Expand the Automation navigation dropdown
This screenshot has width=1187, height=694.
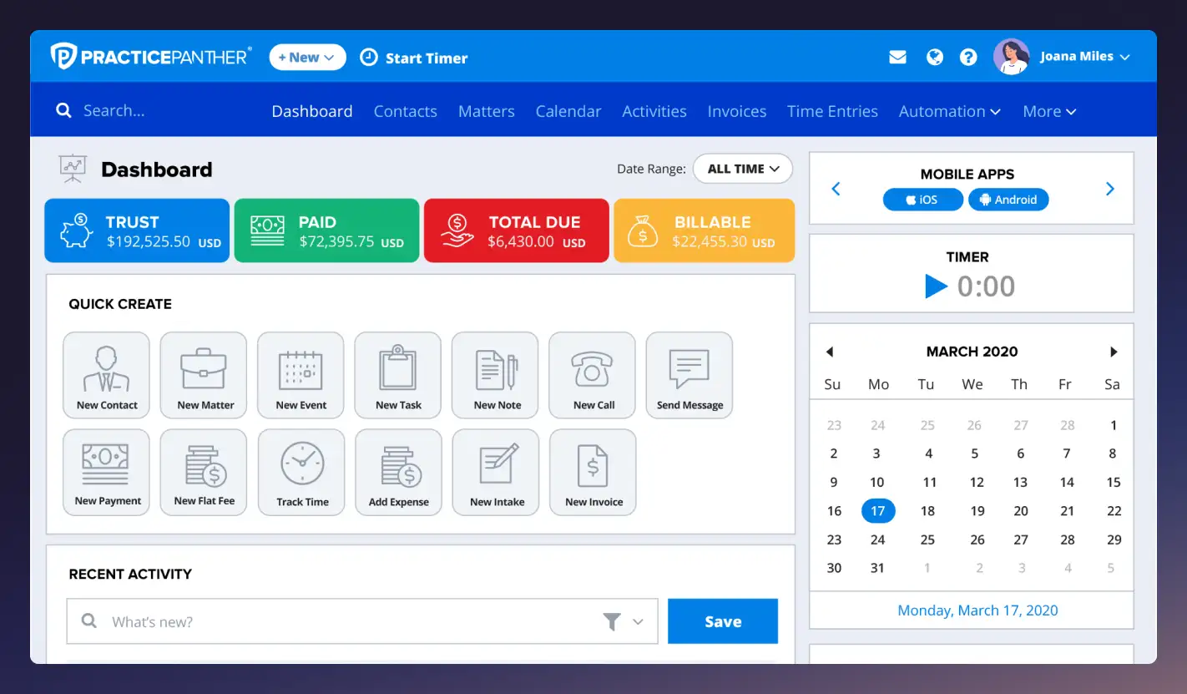tap(949, 110)
